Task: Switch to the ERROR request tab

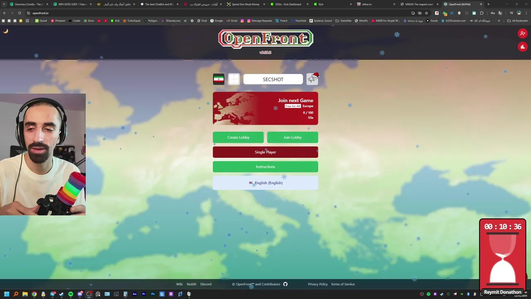Action: coord(419,4)
